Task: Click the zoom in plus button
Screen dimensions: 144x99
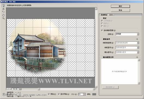Action: tap(10, 89)
